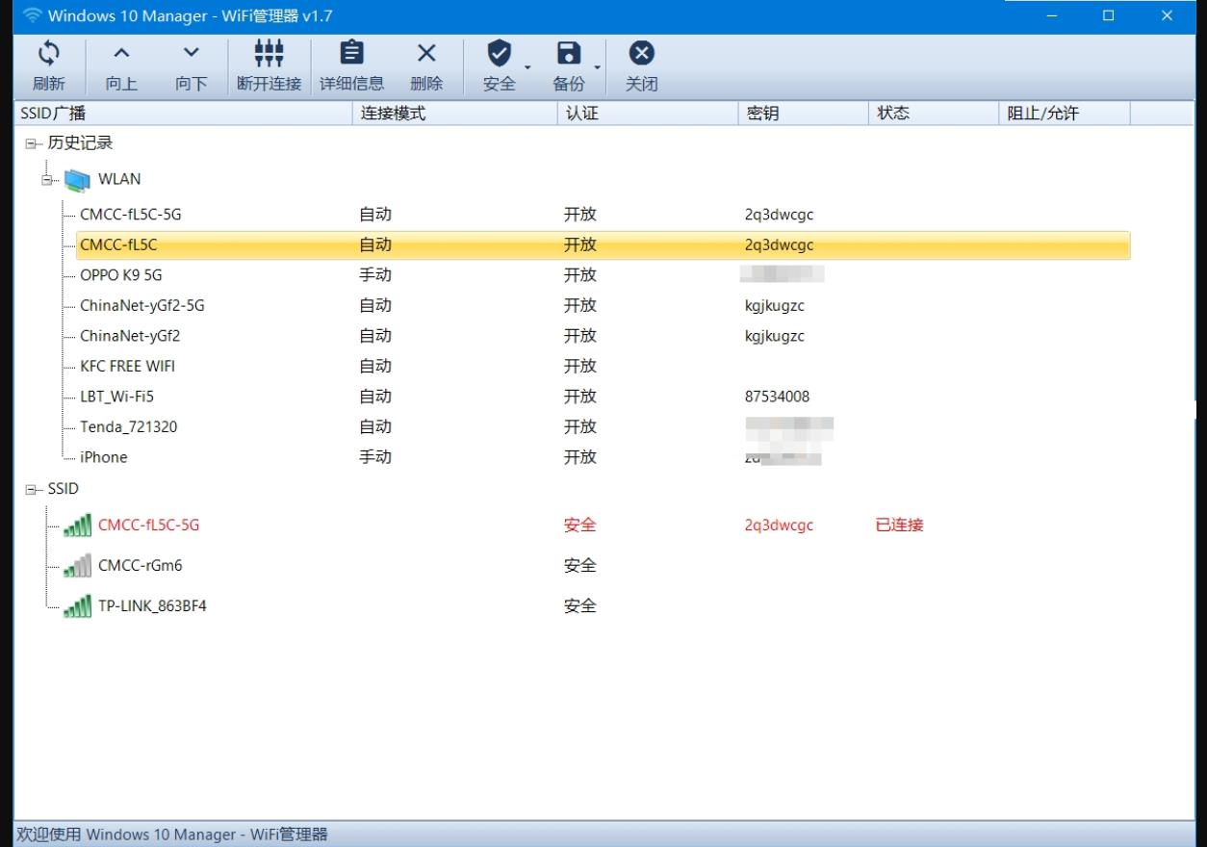Select the KFC FREE WIFI entry
This screenshot has height=847, width=1207.
127,367
